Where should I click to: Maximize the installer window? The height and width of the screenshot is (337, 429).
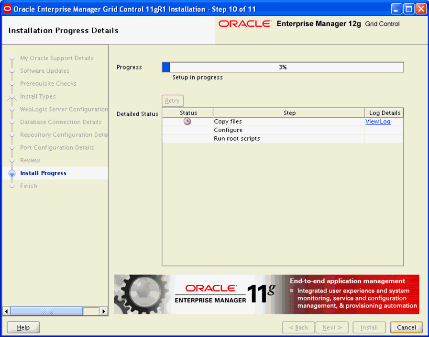pyautogui.click(x=409, y=9)
